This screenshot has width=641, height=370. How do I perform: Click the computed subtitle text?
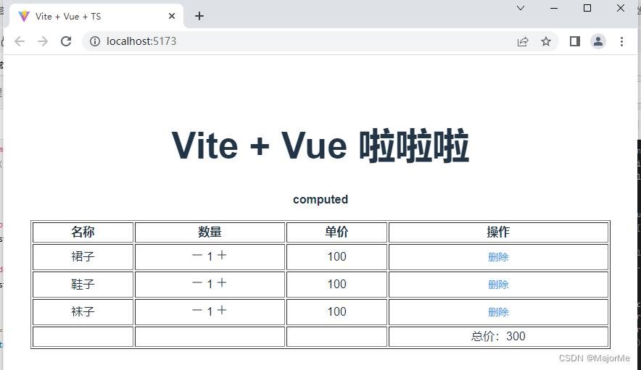point(320,199)
